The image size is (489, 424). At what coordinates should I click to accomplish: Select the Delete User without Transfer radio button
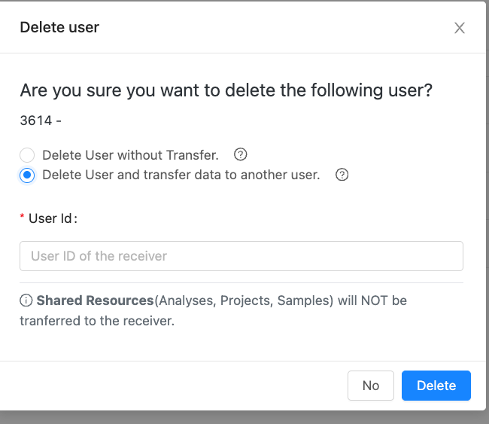coord(27,156)
